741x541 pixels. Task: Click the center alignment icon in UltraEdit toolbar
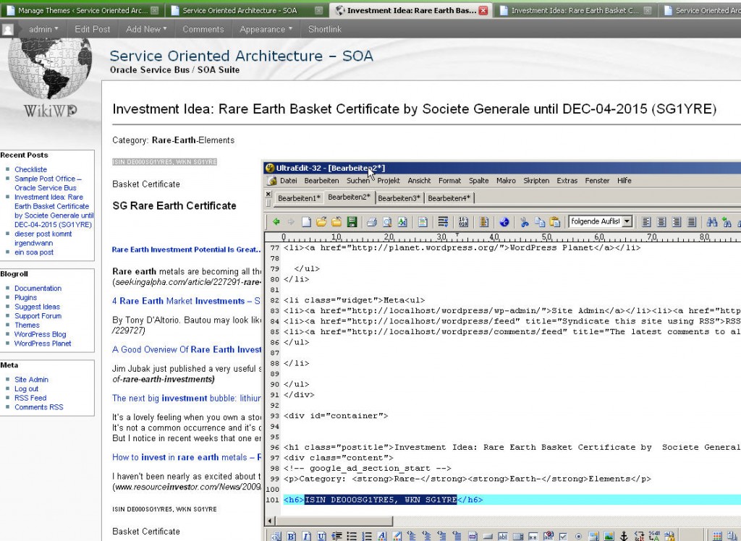click(662, 221)
